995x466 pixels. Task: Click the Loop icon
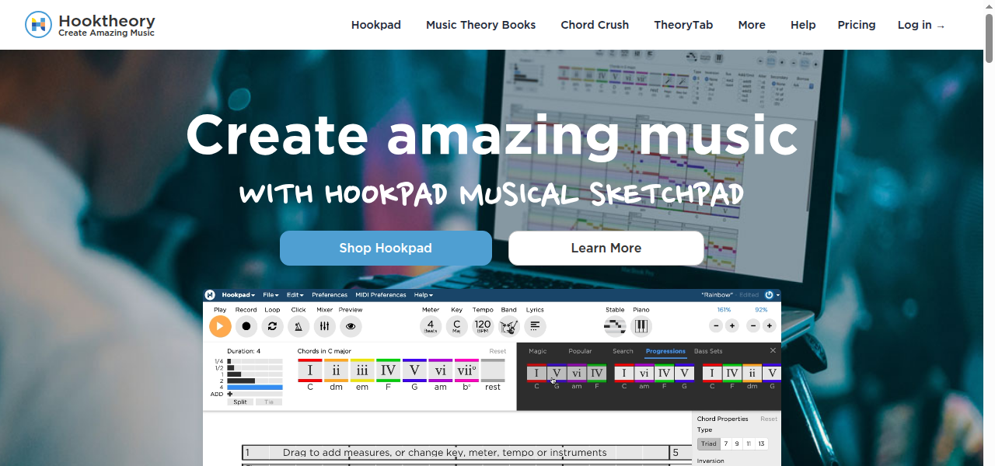click(272, 326)
